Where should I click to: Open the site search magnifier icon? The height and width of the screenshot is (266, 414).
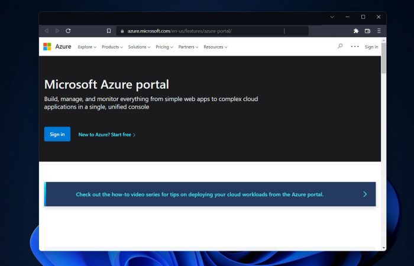pyautogui.click(x=340, y=46)
